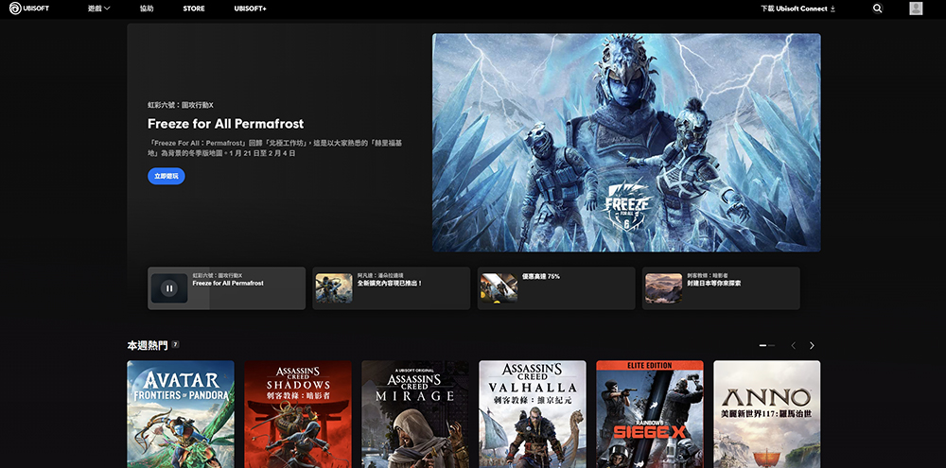
Task: Go to previous page of 本週熱門
Action: (x=793, y=346)
